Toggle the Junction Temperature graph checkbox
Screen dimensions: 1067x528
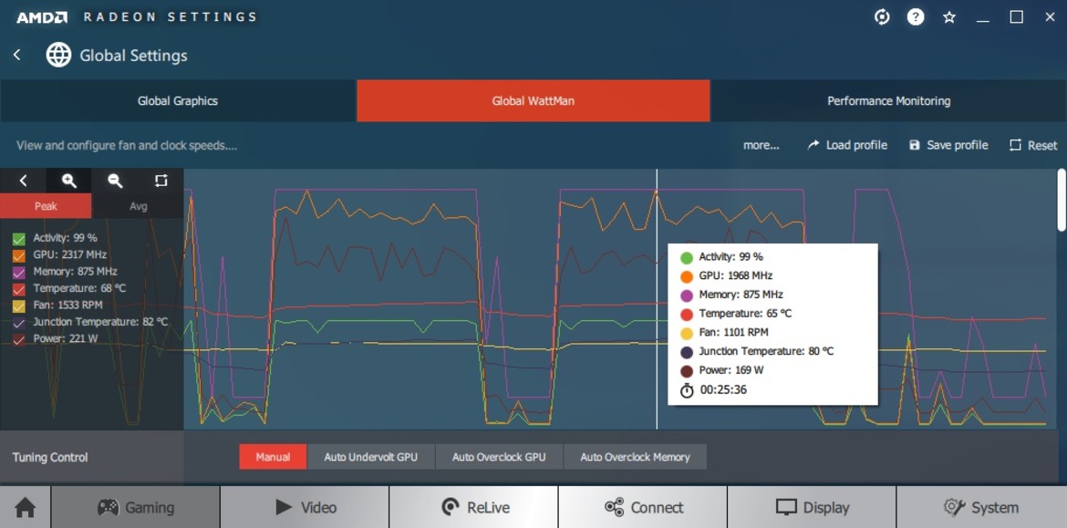click(x=19, y=323)
